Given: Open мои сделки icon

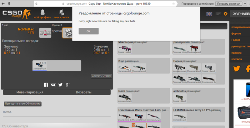Looking at the screenshot, I should [62, 14].
